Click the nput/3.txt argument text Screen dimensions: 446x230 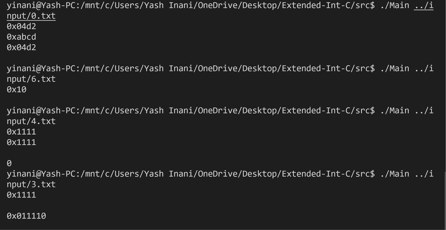[31, 184]
